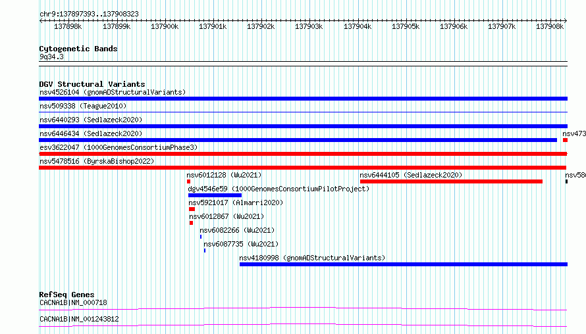Click the 137908k ruler position
The height and width of the screenshot is (334, 586).
pos(550,26)
